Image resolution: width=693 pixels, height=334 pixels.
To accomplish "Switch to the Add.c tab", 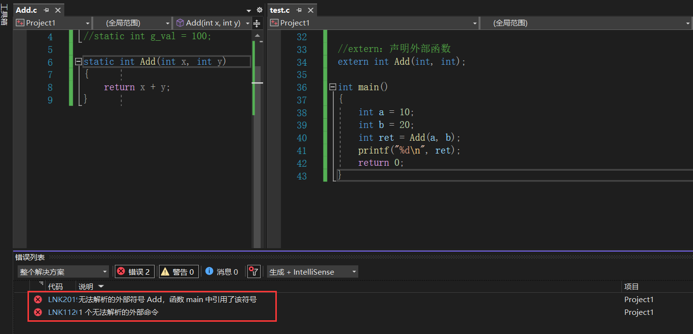I will click(27, 10).
